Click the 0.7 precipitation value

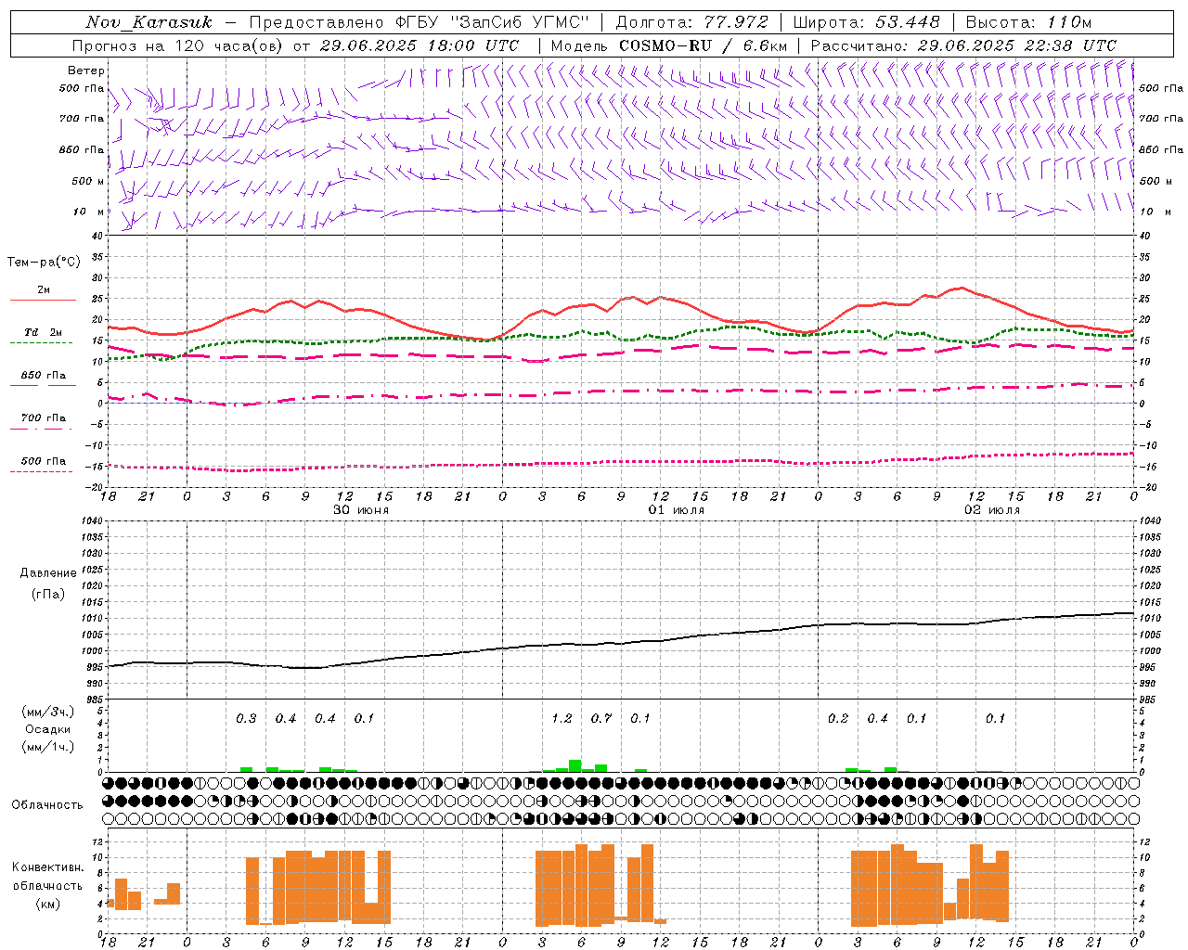[x=601, y=719]
